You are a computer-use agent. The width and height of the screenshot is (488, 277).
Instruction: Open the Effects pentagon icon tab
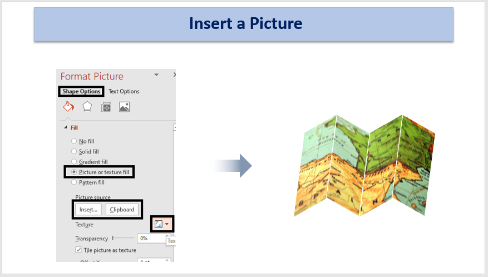click(x=87, y=107)
